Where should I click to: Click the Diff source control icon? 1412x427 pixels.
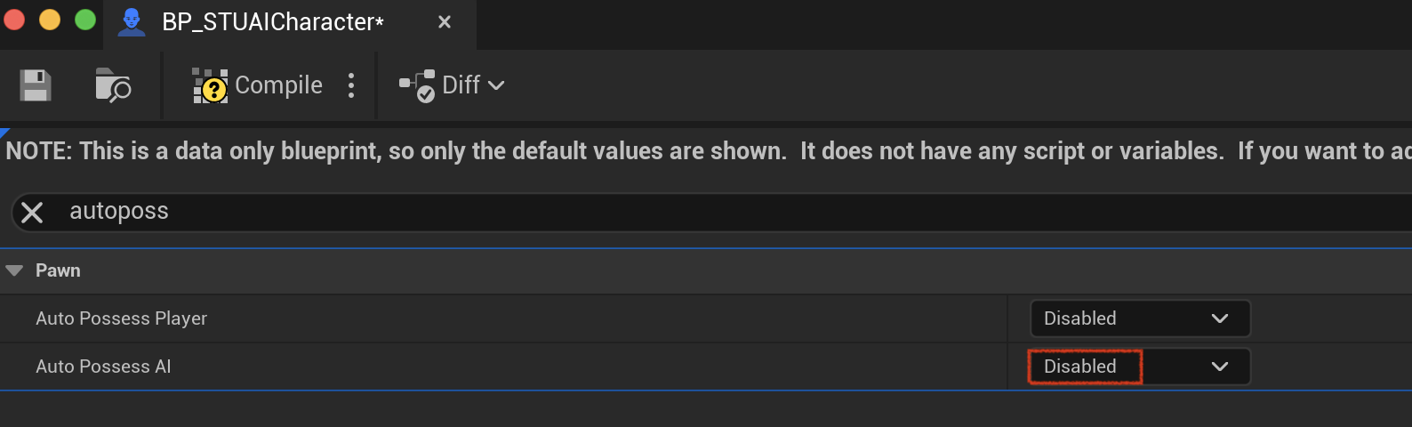(417, 85)
